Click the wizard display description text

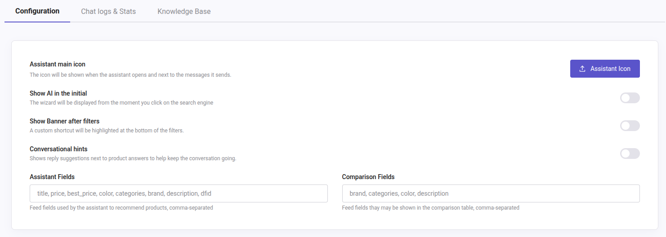(x=121, y=103)
